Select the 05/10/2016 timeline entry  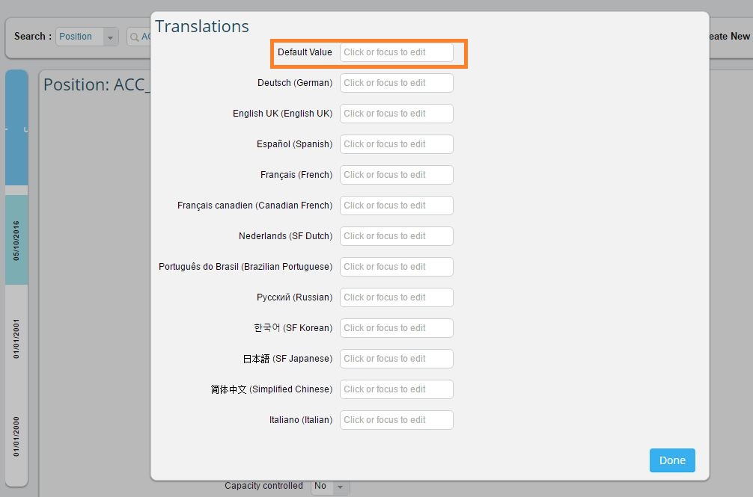(16, 241)
